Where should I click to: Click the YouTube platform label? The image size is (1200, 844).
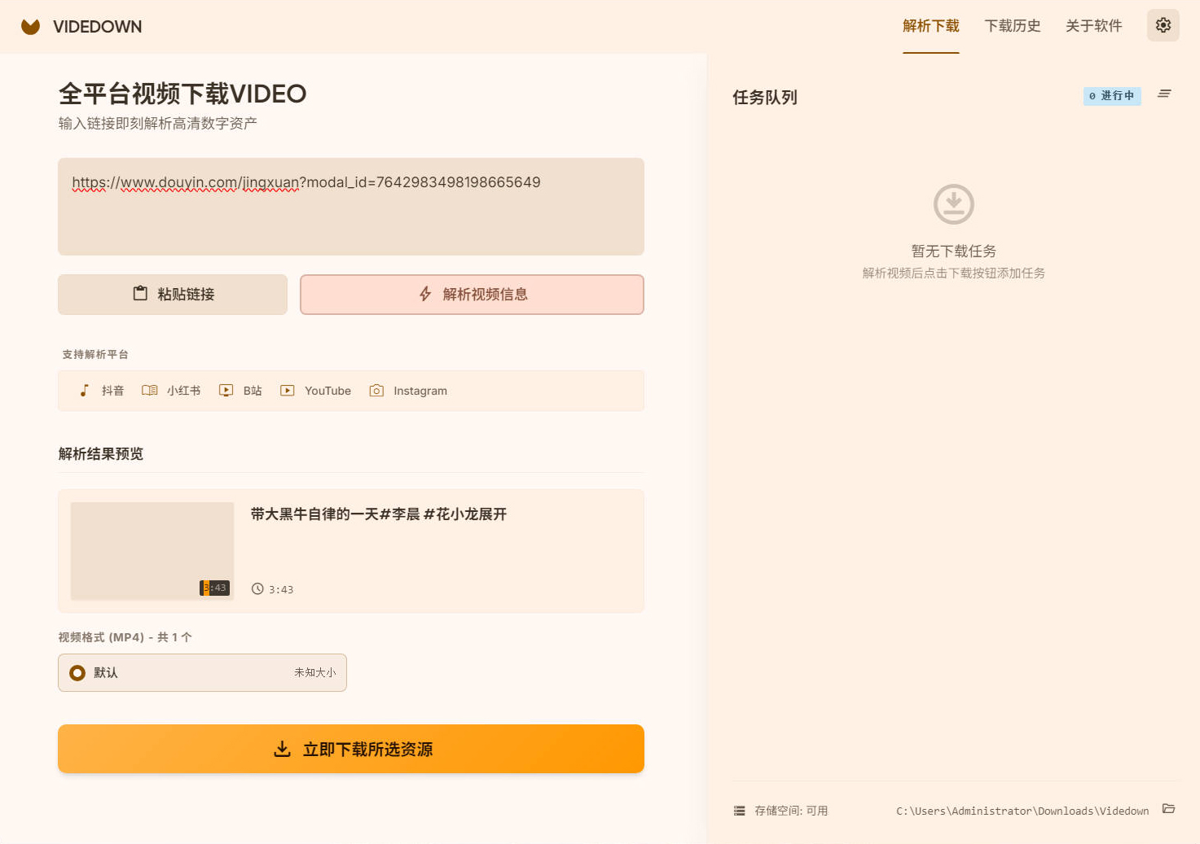point(327,391)
